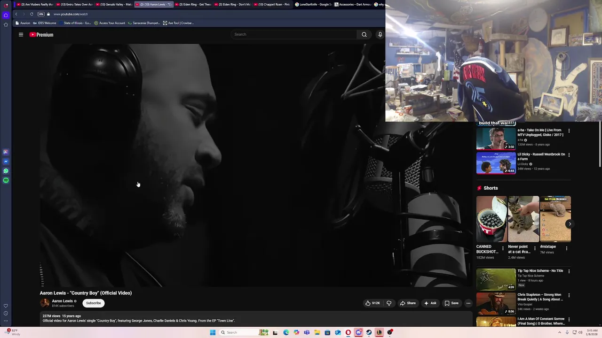The image size is (602, 338).
Task: Switch to LoneStarKnife Google Search tab
Action: pos(313,4)
